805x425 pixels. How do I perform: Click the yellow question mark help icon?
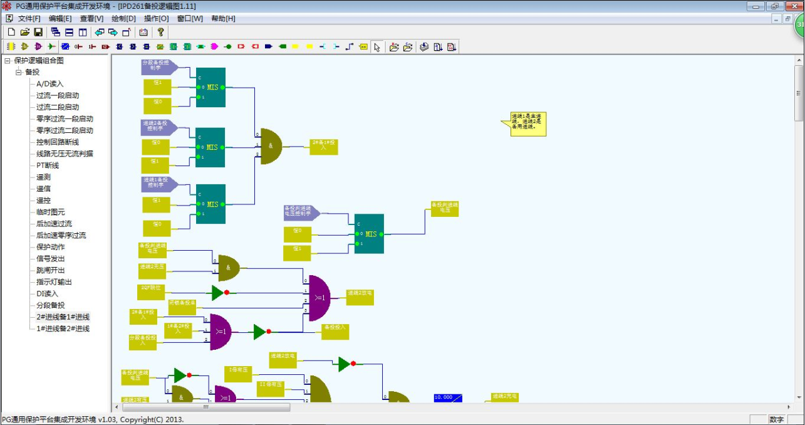(x=160, y=32)
